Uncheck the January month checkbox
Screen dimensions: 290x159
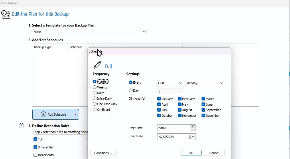tap(159, 99)
